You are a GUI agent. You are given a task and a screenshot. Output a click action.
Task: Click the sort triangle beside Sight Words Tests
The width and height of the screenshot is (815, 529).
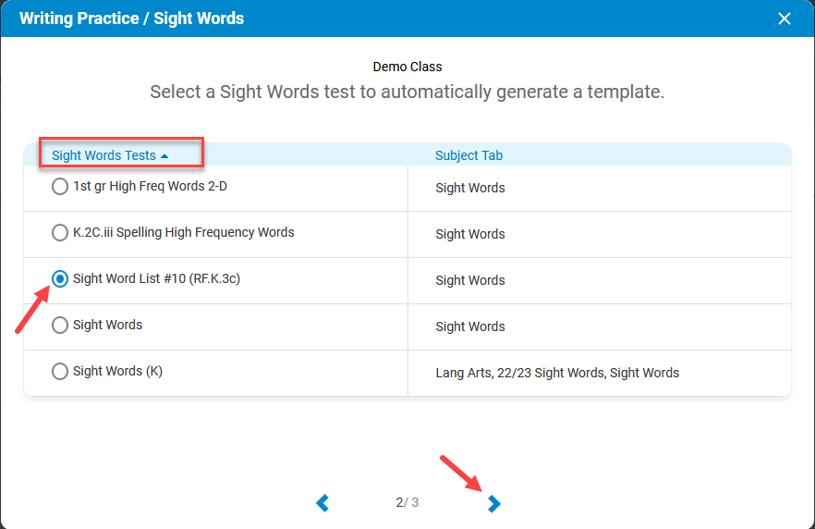164,156
